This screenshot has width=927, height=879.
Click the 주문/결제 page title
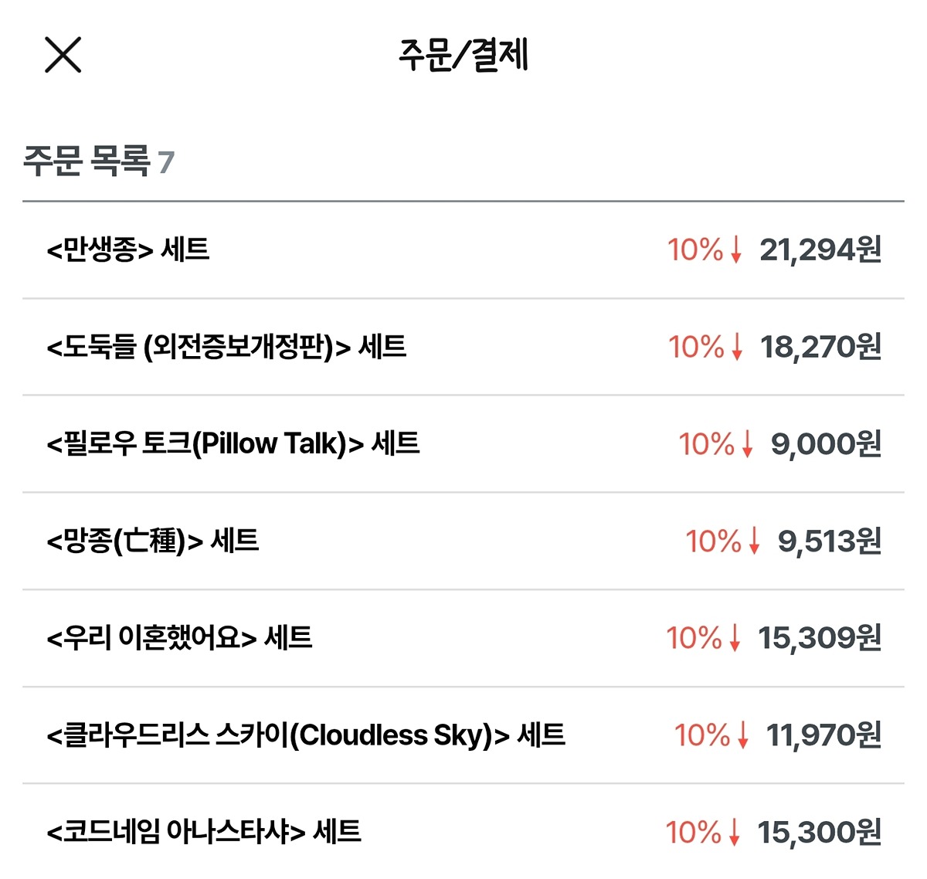[463, 55]
